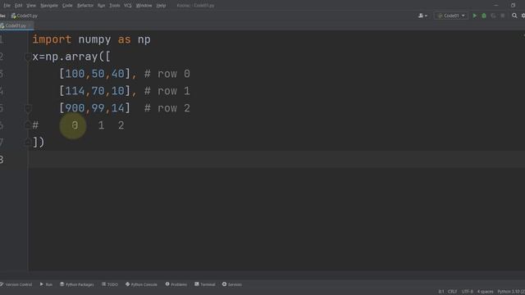Open the Edit menu
The height and width of the screenshot is (295, 525).
pos(18,6)
